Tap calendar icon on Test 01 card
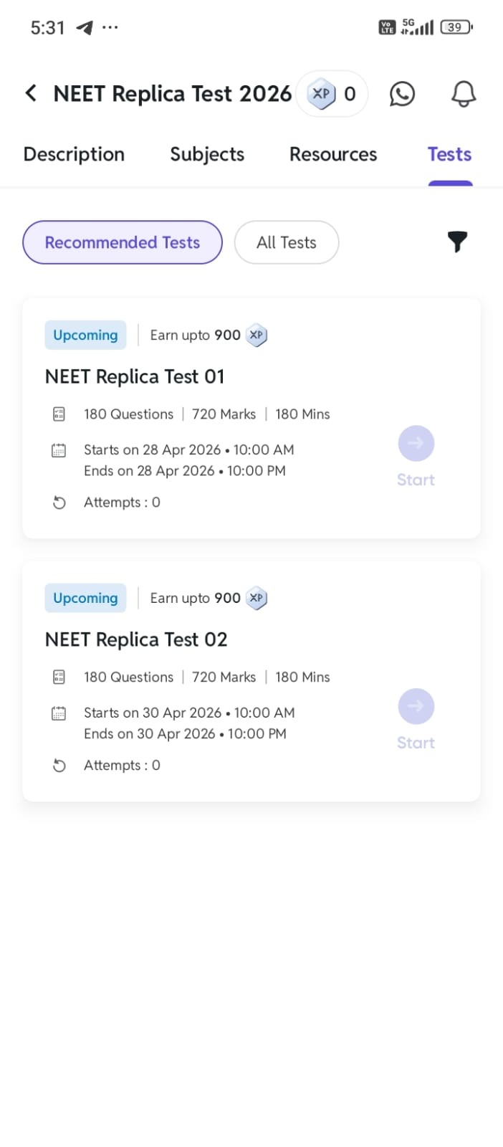This screenshot has height=1147, width=503. click(59, 450)
